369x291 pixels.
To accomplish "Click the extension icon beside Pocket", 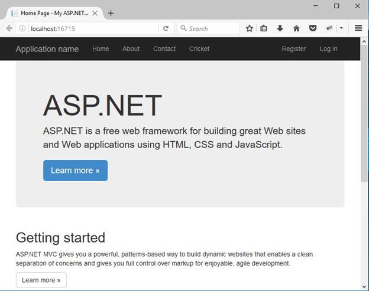I will 329,28.
